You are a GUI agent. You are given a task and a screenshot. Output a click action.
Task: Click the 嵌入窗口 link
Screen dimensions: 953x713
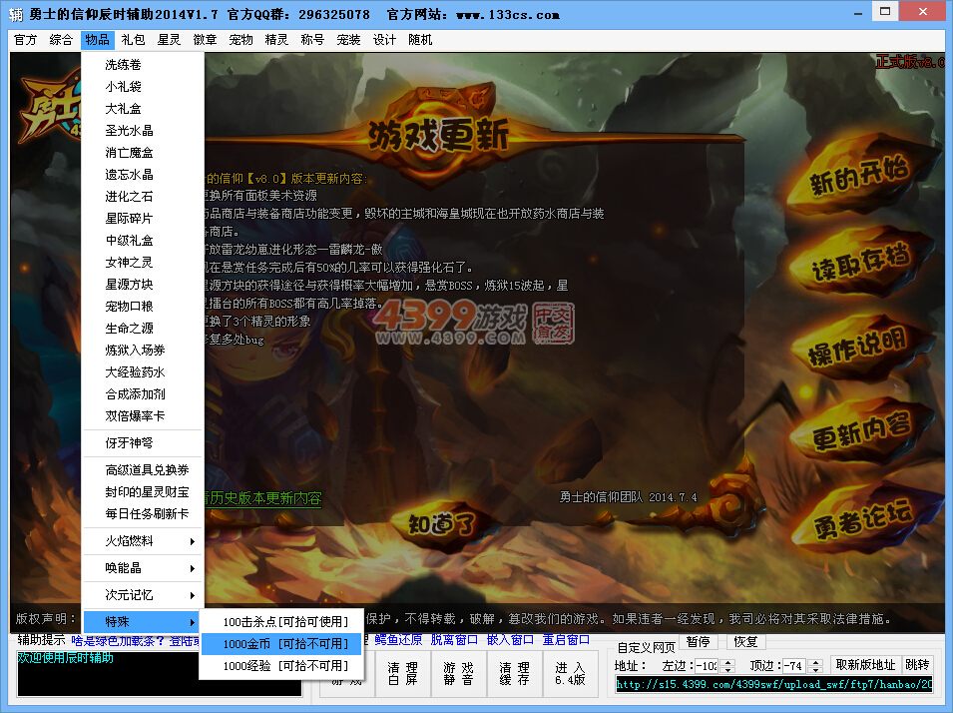coord(510,639)
